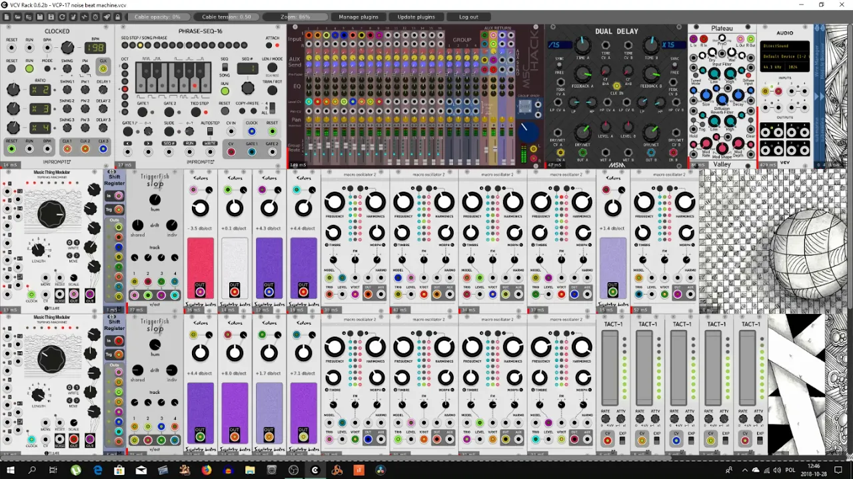Flip the AUTOSTEP switch on PHRASE-SEQ-16
This screenshot has width=853, height=479.
point(210,131)
